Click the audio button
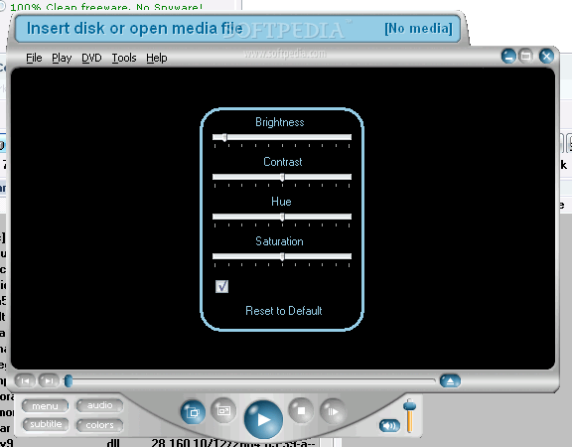 pyautogui.click(x=99, y=405)
